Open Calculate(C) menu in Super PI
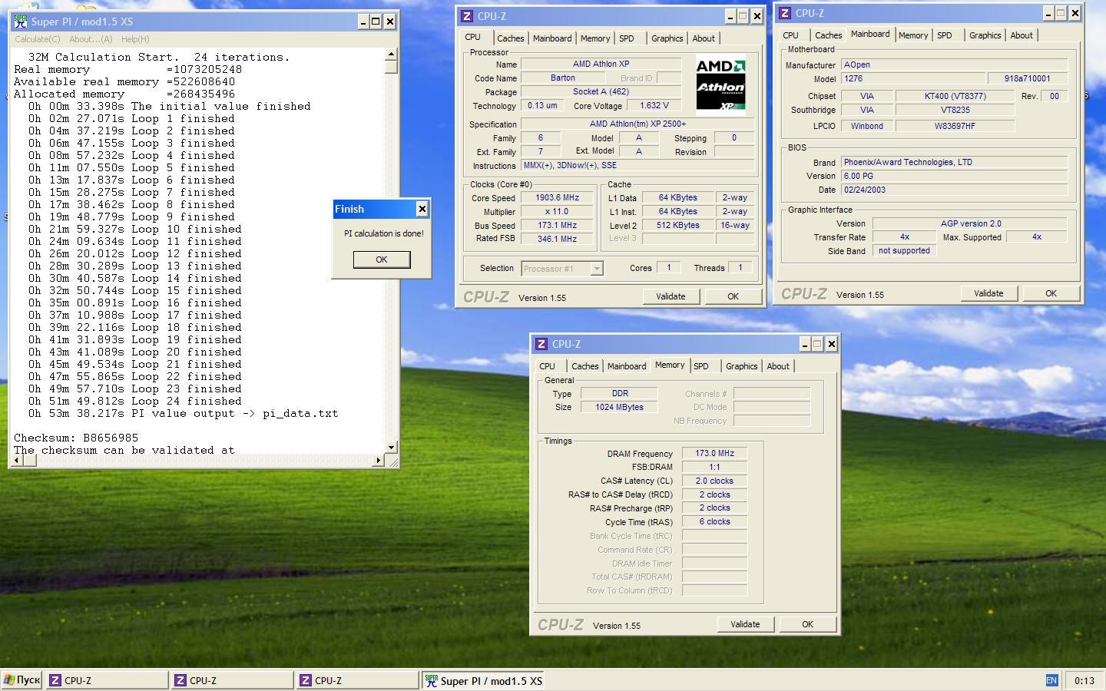The width and height of the screenshot is (1106, 691). [x=38, y=39]
